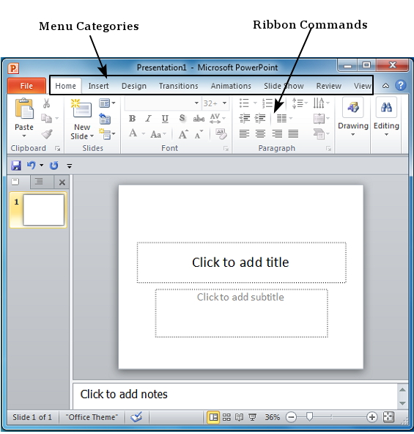Open Section dropdown in Slides group
The height and width of the screenshot is (434, 414).
(107, 134)
